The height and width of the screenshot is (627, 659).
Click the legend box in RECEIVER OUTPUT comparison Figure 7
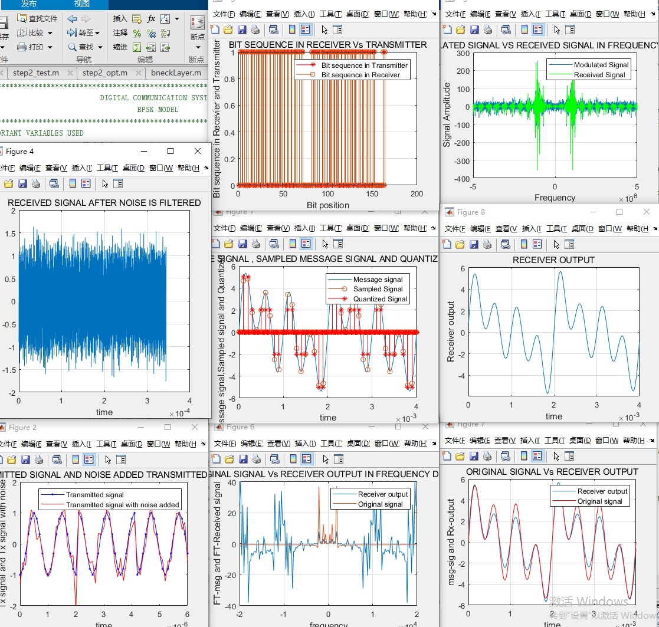tap(589, 496)
